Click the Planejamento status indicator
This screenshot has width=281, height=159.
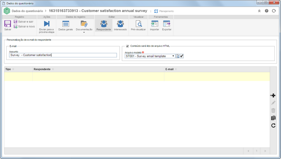(164, 11)
